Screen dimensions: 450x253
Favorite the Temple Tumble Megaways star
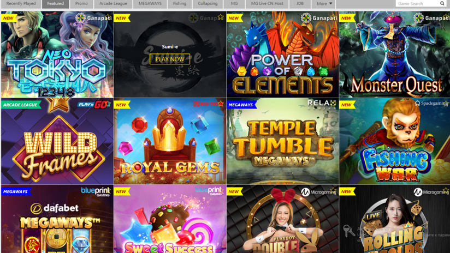333,104
